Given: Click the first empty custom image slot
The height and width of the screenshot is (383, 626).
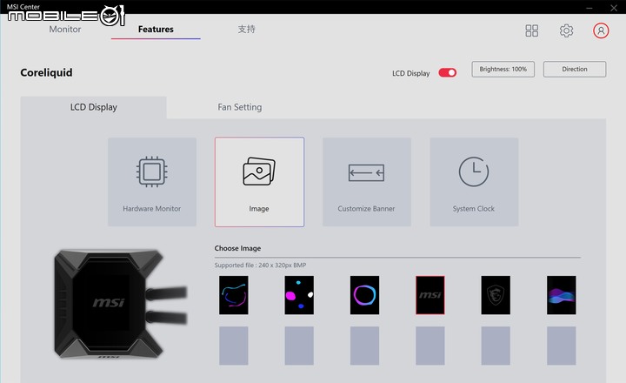Looking at the screenshot, I should [x=234, y=346].
